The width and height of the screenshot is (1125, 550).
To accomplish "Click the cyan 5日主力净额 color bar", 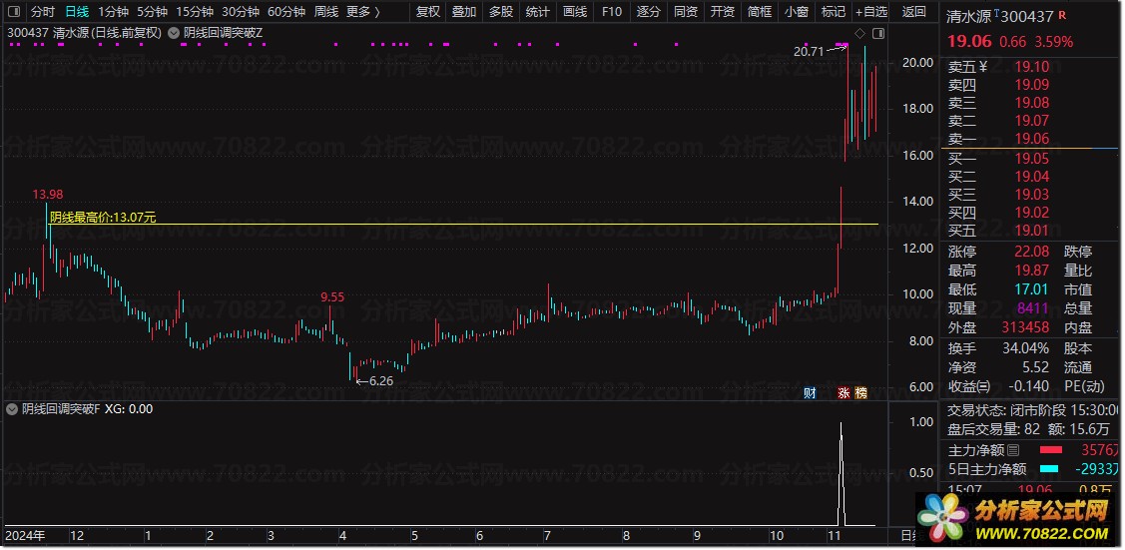I will pyautogui.click(x=1051, y=469).
